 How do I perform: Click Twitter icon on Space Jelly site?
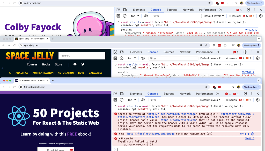tap(83, 64)
